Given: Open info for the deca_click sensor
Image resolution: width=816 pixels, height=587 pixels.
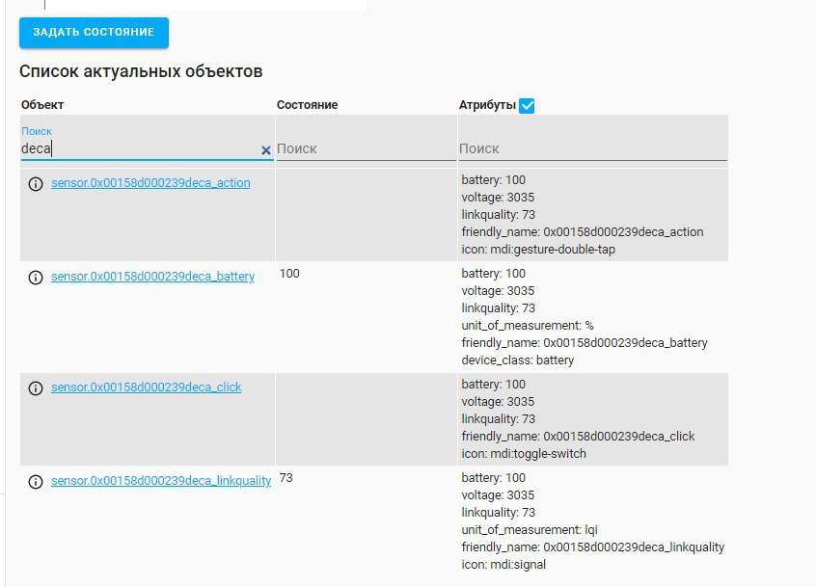Looking at the screenshot, I should click(x=36, y=387).
